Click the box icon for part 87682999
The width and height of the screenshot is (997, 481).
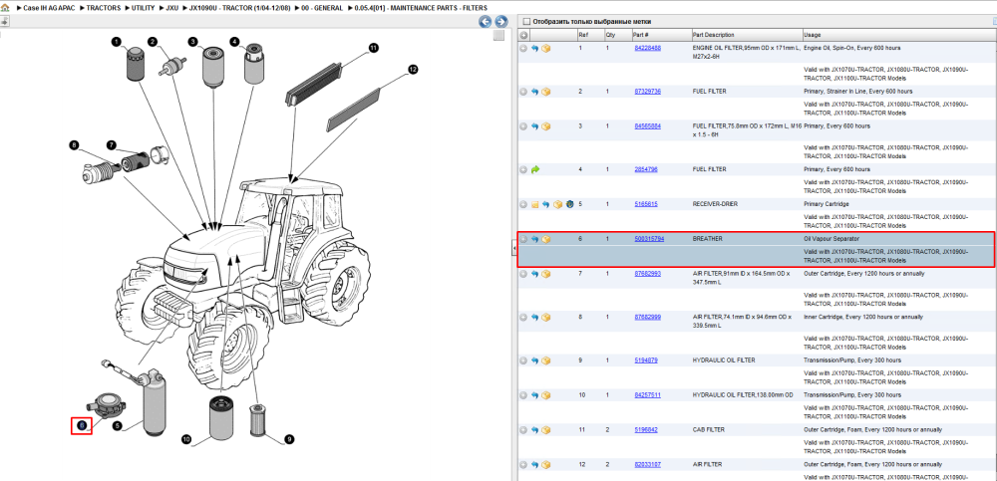pyautogui.click(x=546, y=317)
